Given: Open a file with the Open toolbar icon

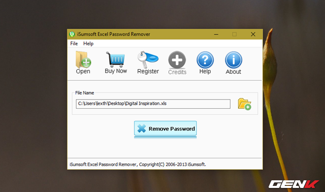Looking at the screenshot, I should pyautogui.click(x=83, y=60).
